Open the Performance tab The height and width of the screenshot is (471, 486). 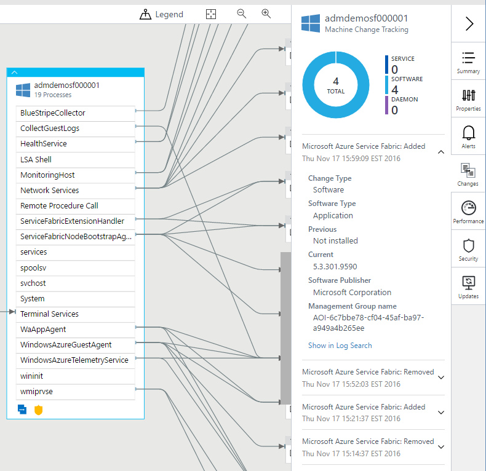468,212
